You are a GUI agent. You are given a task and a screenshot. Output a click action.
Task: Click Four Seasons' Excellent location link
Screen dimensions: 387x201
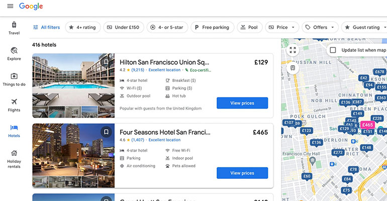click(164, 140)
